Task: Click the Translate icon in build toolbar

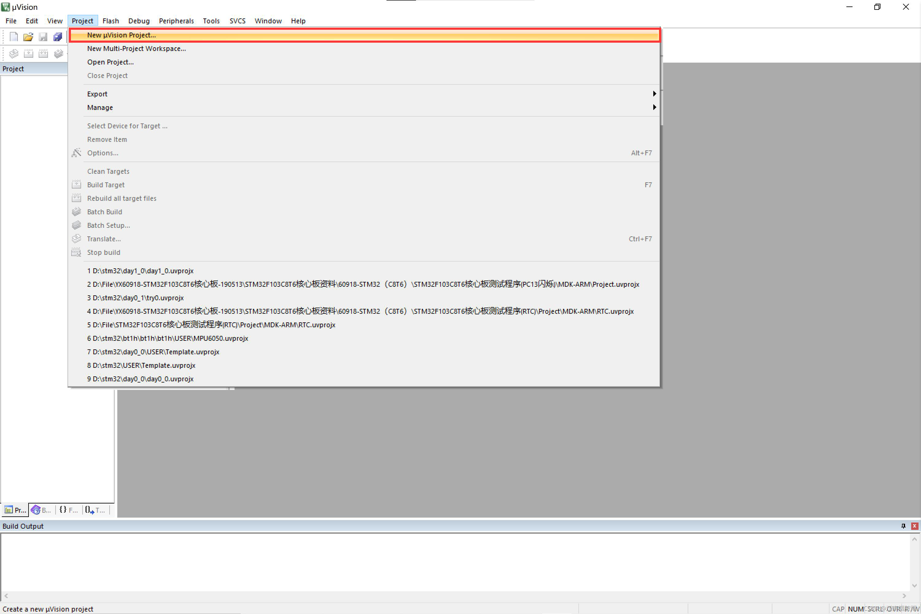Action: [x=14, y=54]
